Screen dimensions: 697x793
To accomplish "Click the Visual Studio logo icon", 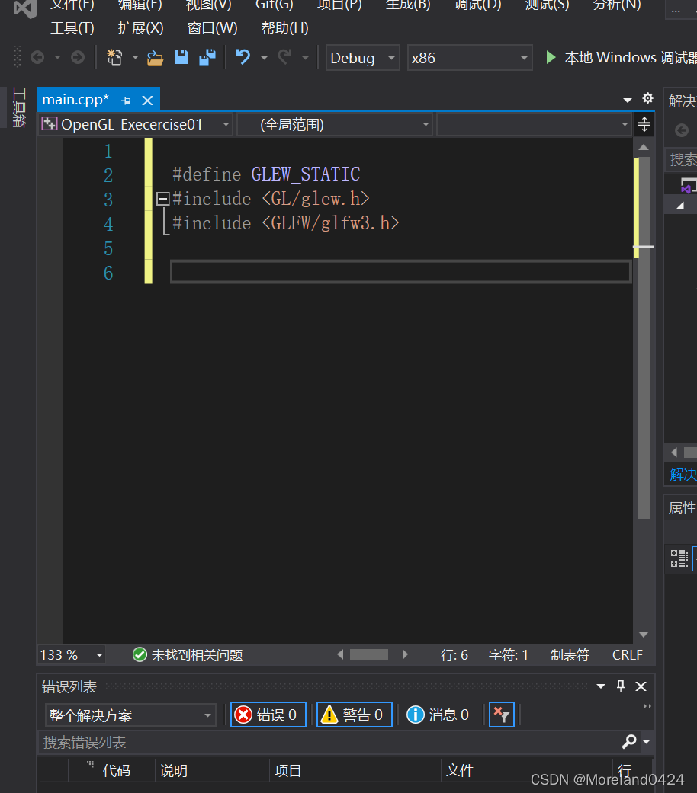I will (x=24, y=8).
